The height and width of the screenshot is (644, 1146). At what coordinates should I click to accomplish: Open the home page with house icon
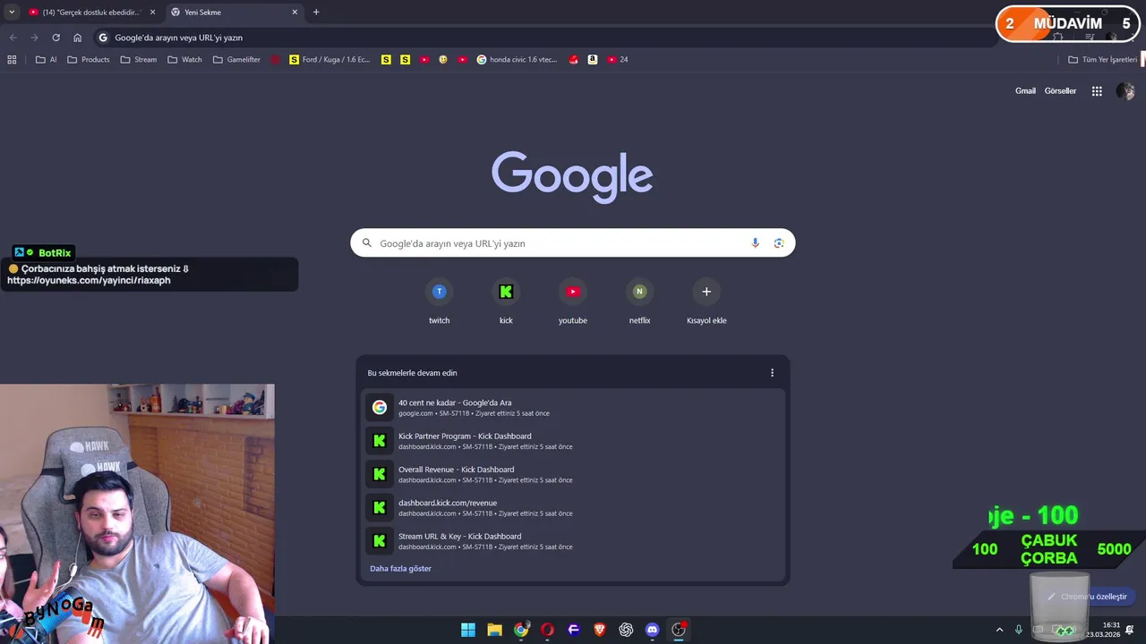(x=78, y=38)
